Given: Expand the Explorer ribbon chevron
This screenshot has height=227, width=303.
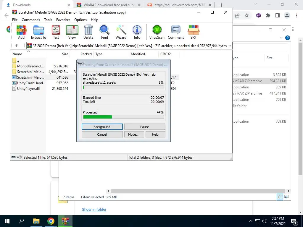Looking at the screenshot, I should pos(281,38).
